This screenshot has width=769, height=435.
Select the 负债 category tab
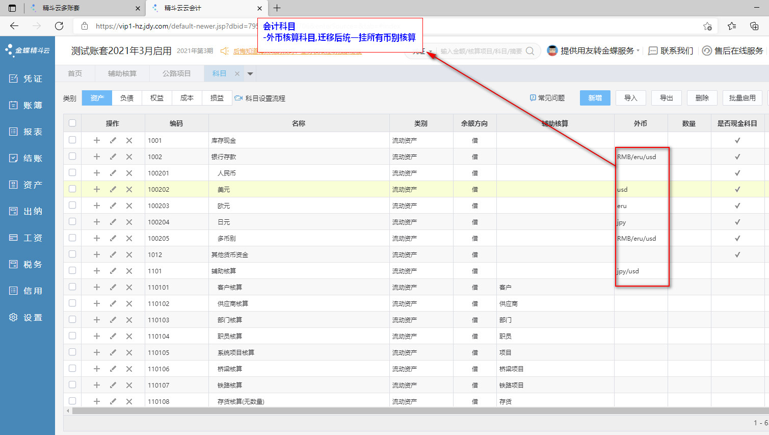tap(127, 98)
